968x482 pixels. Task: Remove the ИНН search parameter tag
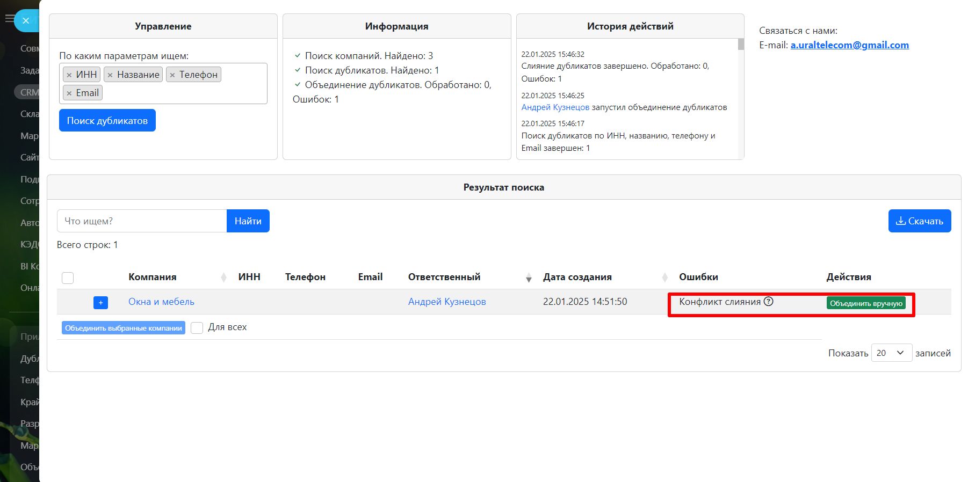pyautogui.click(x=69, y=75)
